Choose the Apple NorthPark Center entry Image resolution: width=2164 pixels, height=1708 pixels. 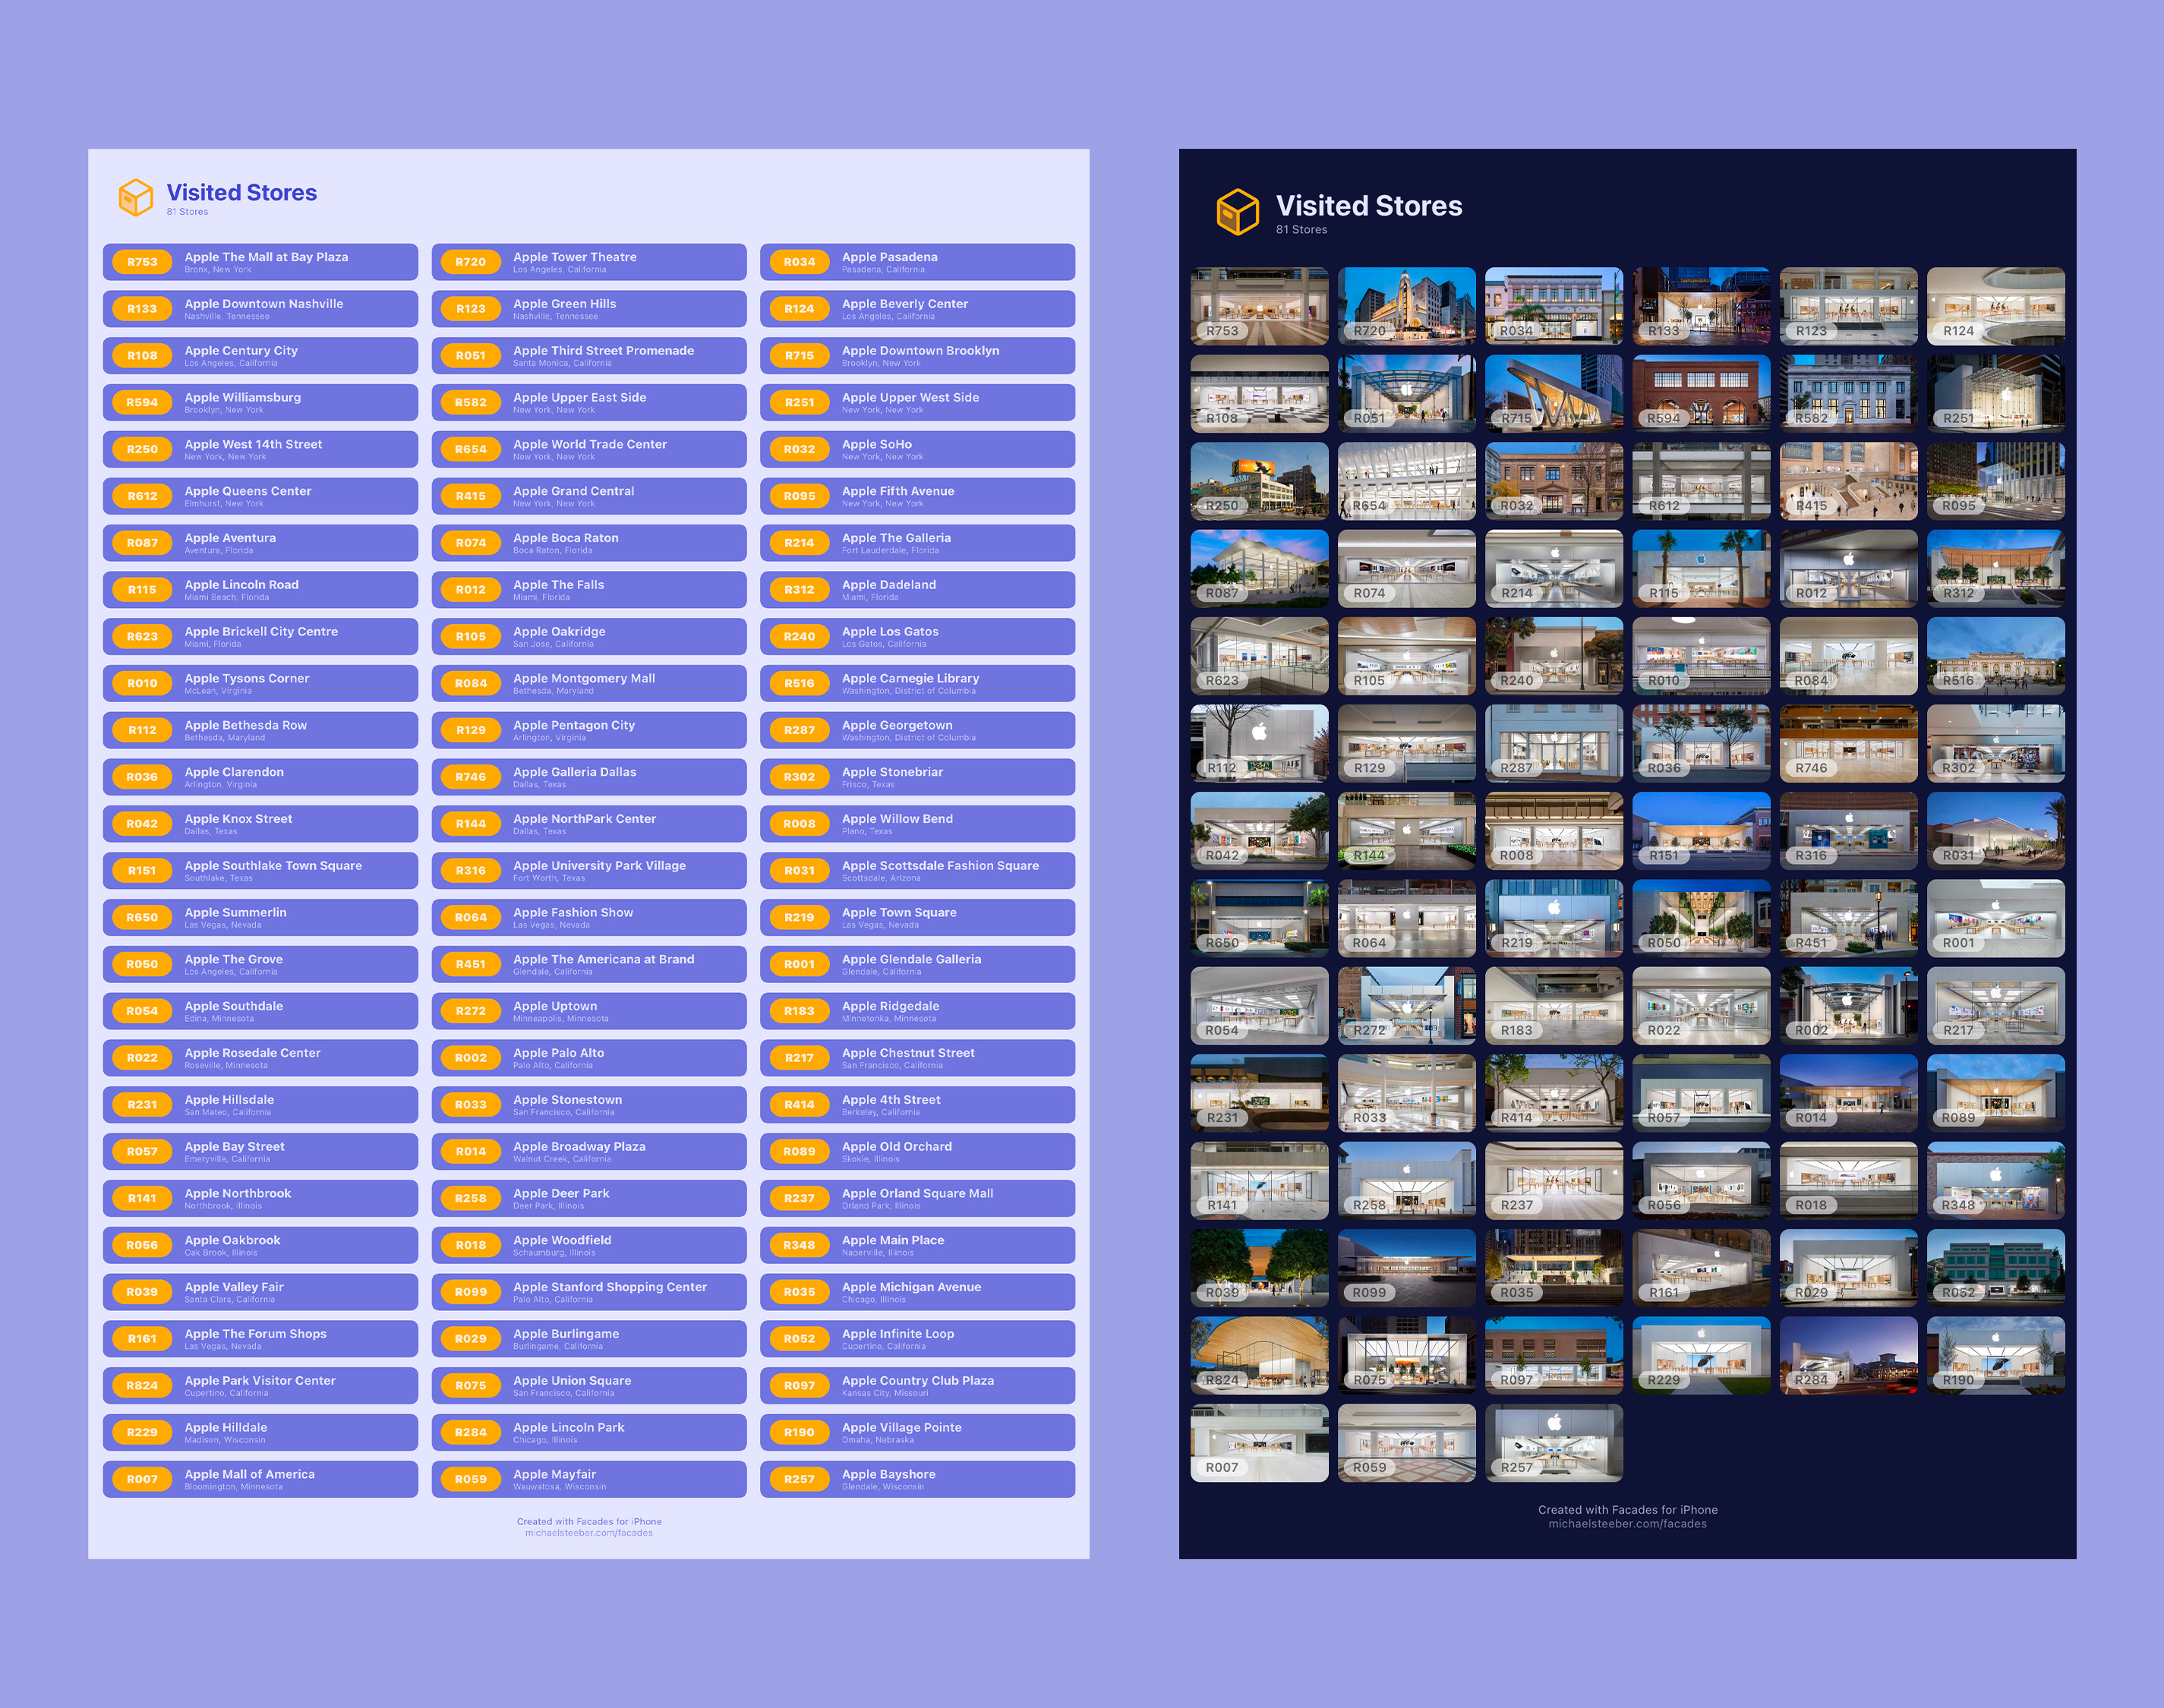tap(589, 824)
